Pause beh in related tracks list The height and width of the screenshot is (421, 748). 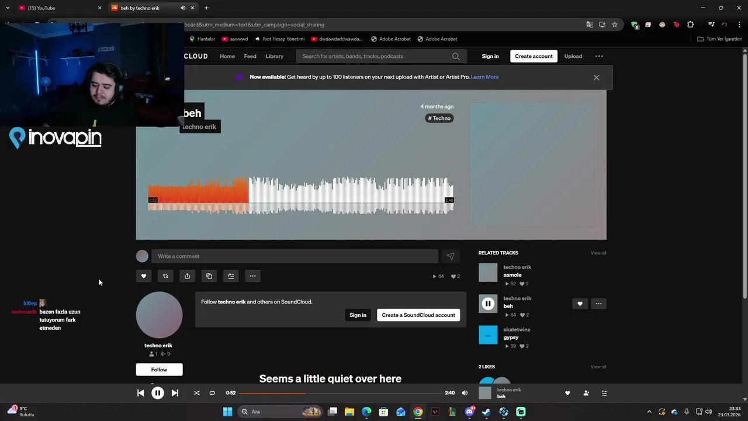pyautogui.click(x=488, y=303)
